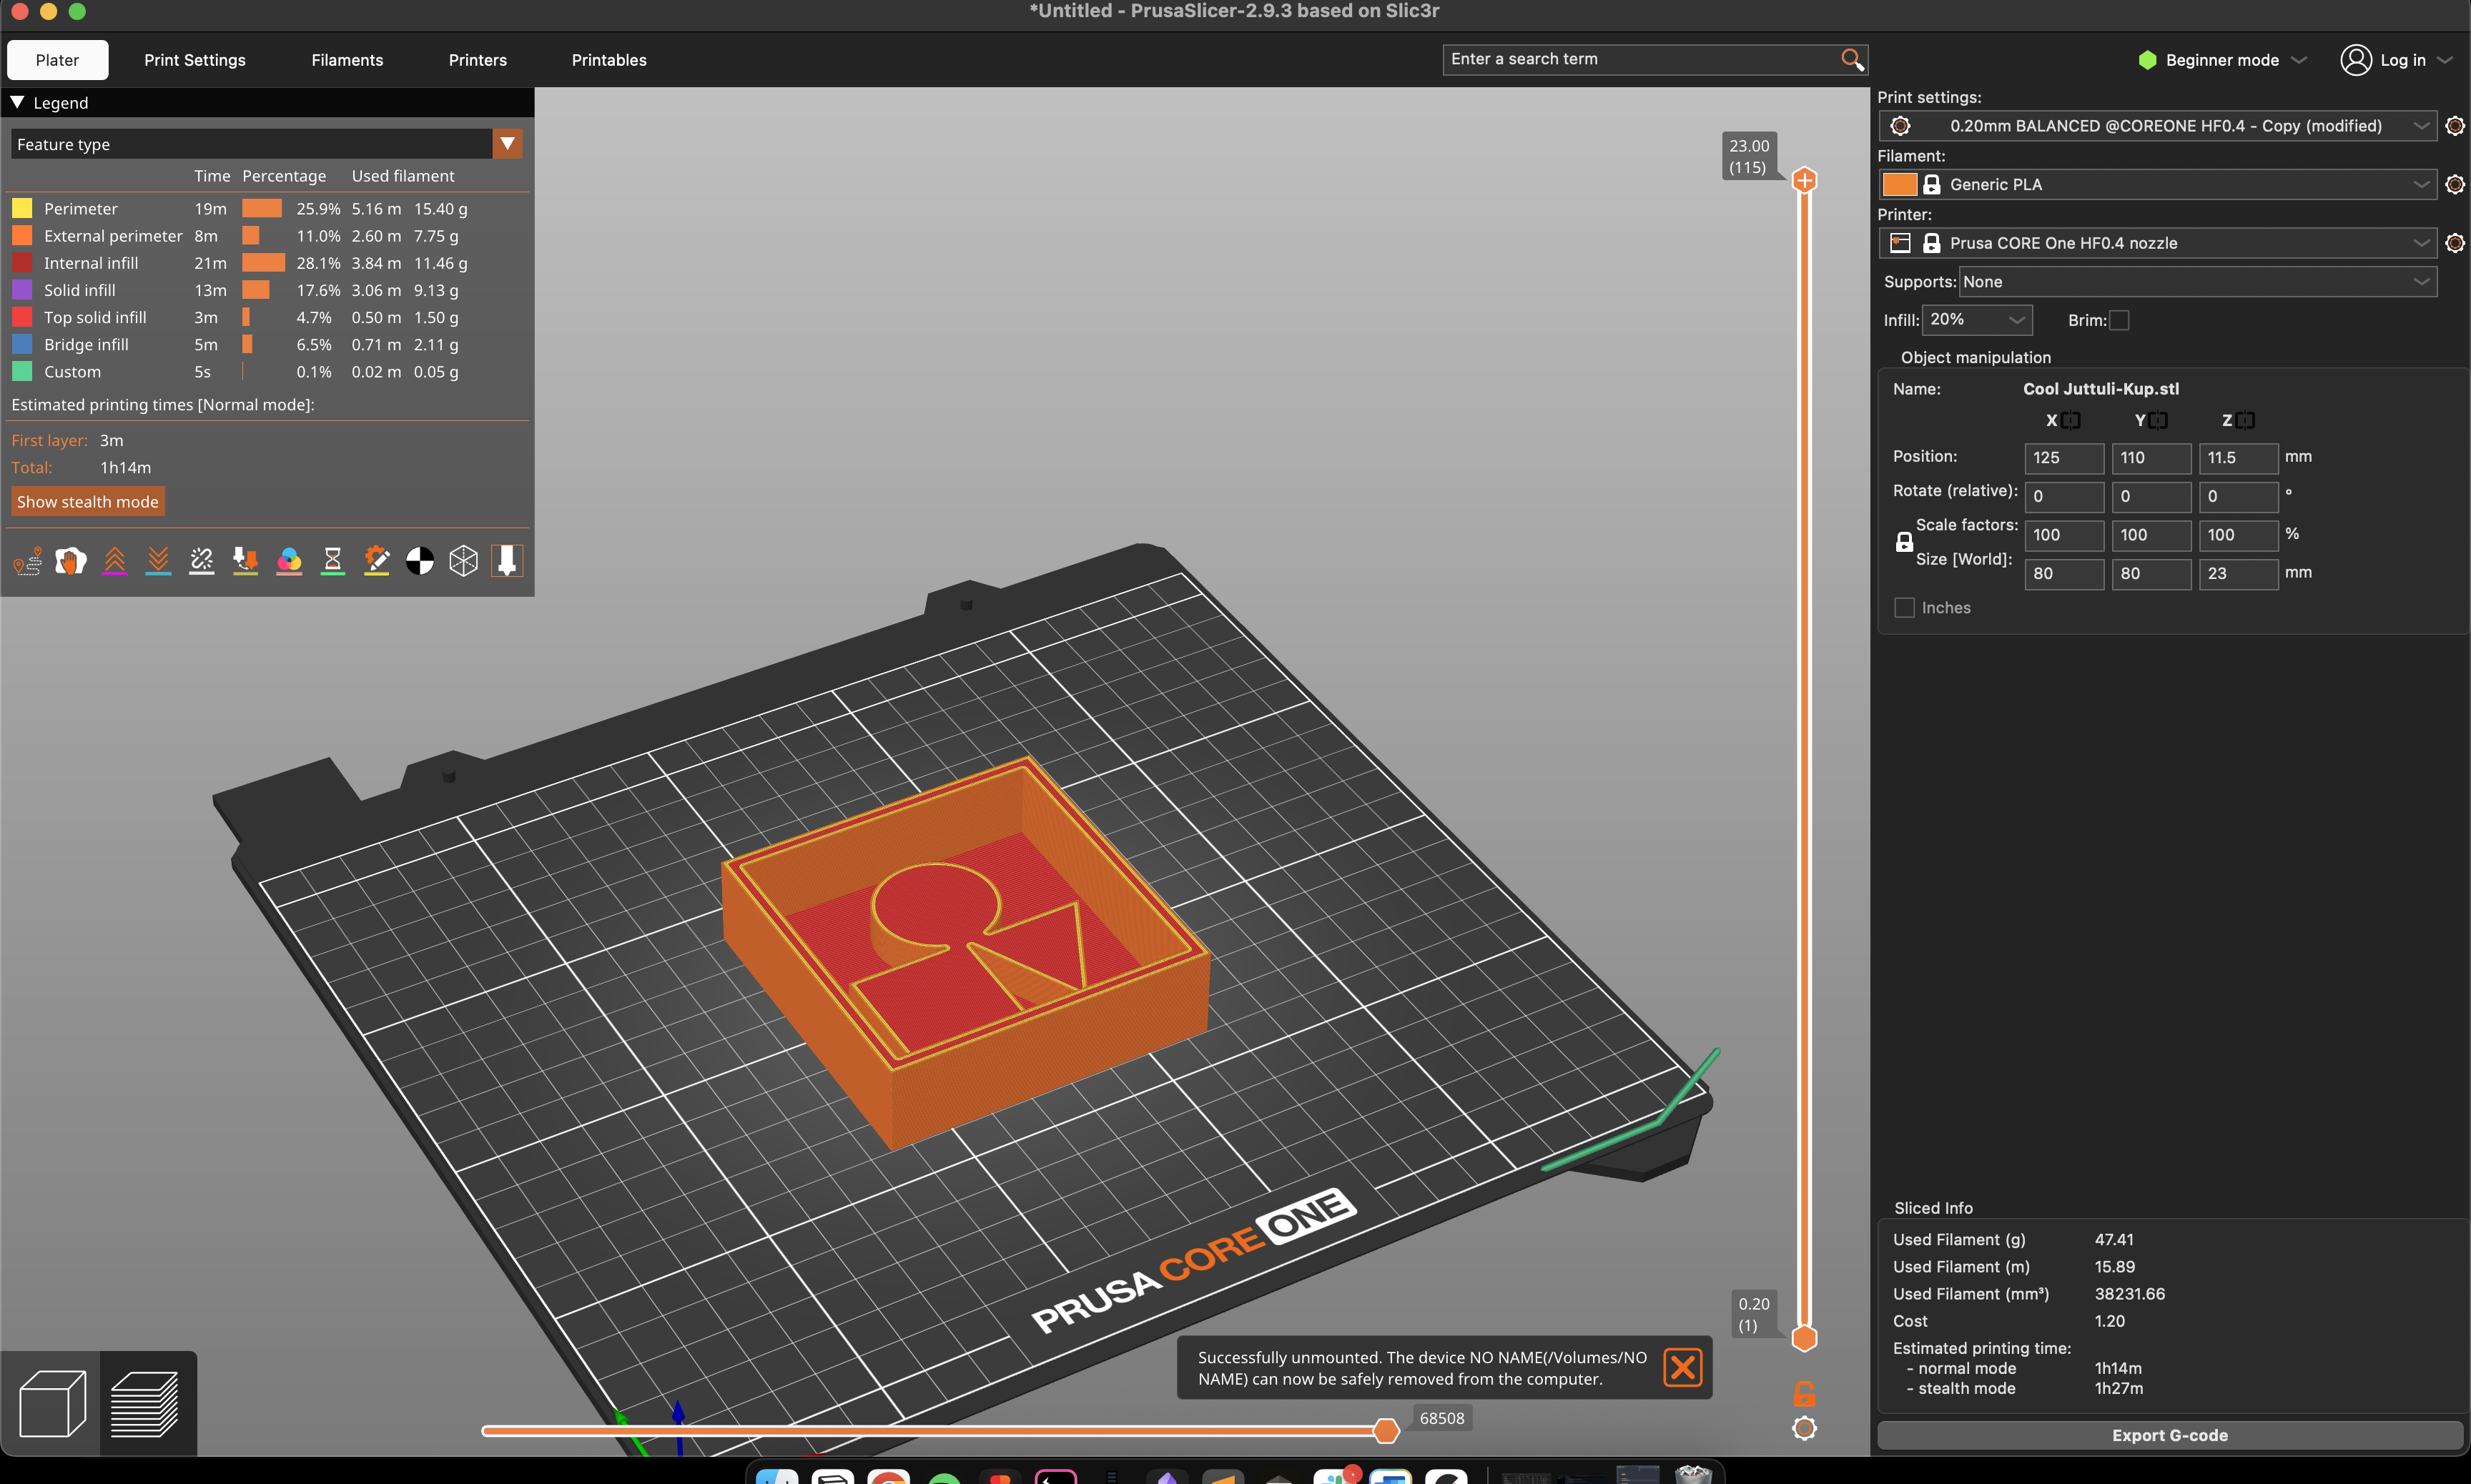Viewport: 2471px width, 1484px height.
Task: Check the Inches checkbox
Action: (1904, 608)
